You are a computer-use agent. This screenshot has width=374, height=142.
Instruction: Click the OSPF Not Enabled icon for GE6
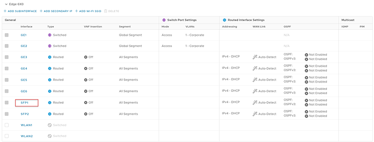click(307, 89)
